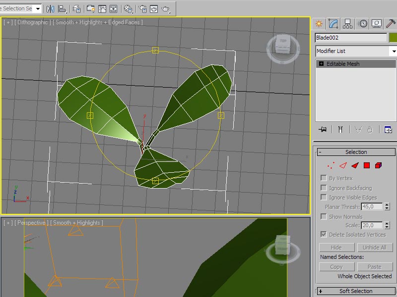Click the Blade002 object name field
Screen dimensions: 397x297
point(351,38)
